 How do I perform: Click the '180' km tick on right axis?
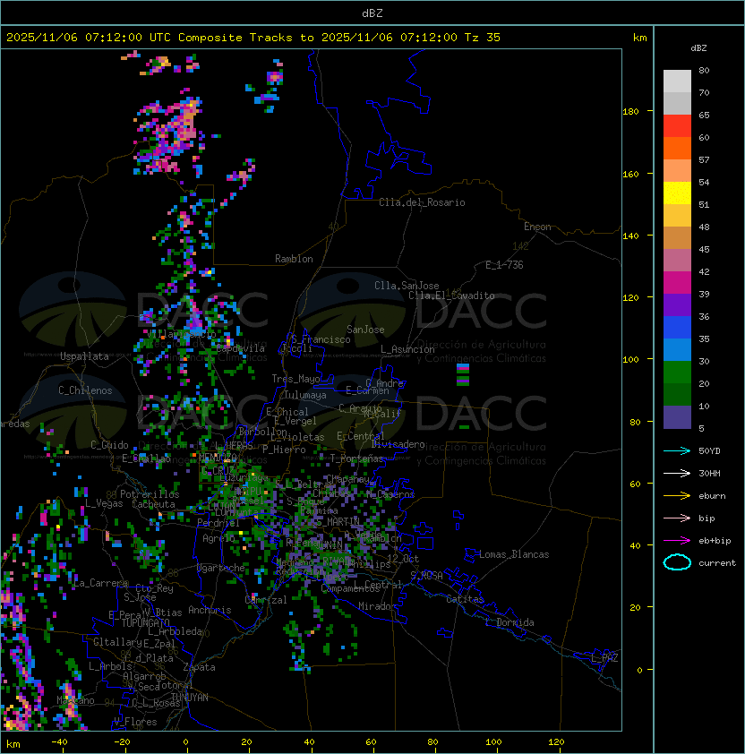pyautogui.click(x=630, y=112)
